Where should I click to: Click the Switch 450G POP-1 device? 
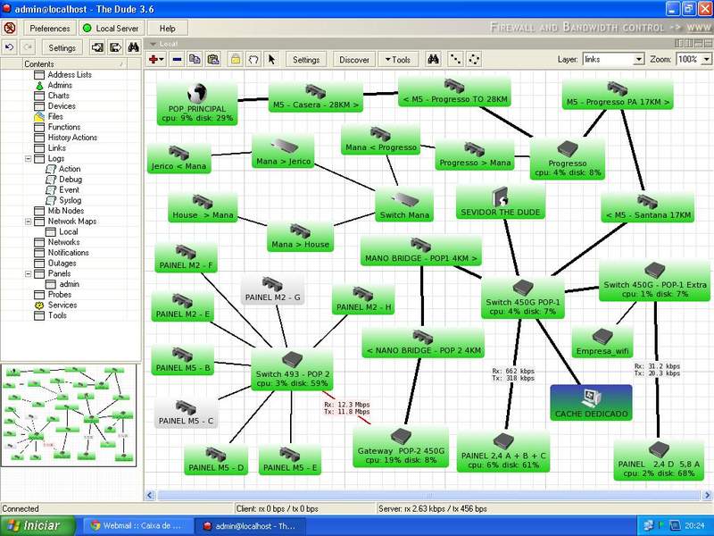[x=523, y=298]
